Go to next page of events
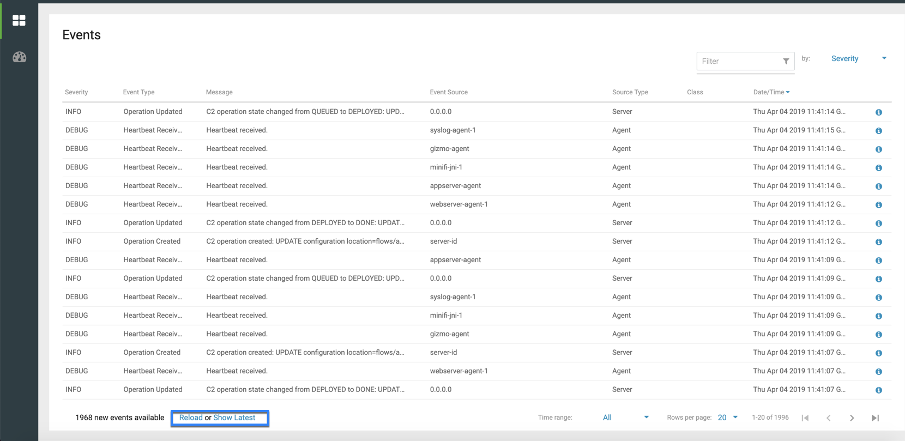905x441 pixels. 852,418
